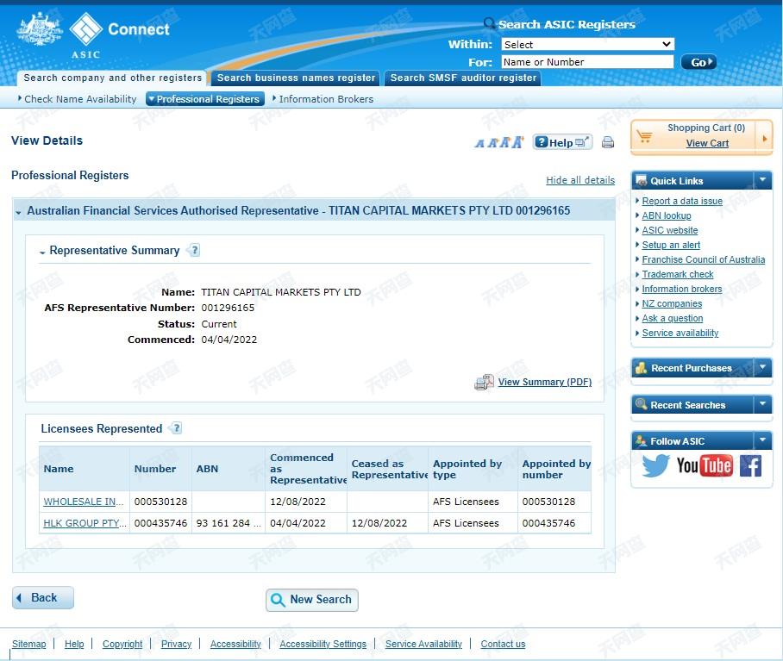Click help icon next to Licensees Represented
The width and height of the screenshot is (783, 661).
(176, 428)
